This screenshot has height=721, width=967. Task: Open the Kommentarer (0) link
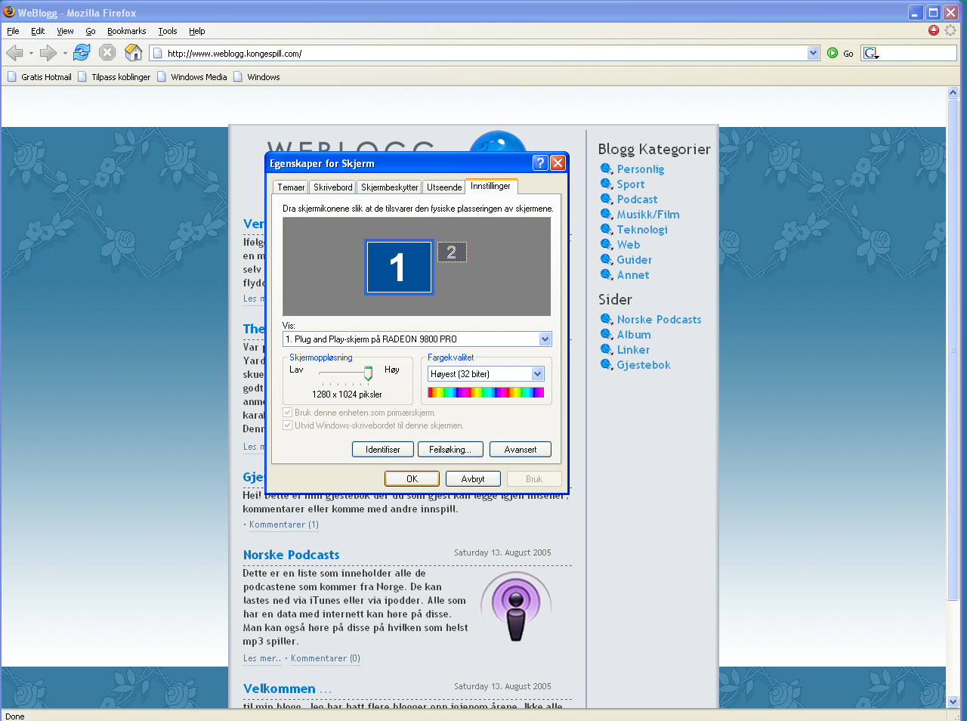pyautogui.click(x=326, y=658)
